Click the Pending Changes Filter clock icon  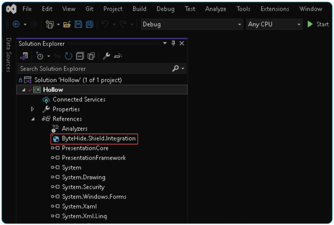tap(40, 56)
